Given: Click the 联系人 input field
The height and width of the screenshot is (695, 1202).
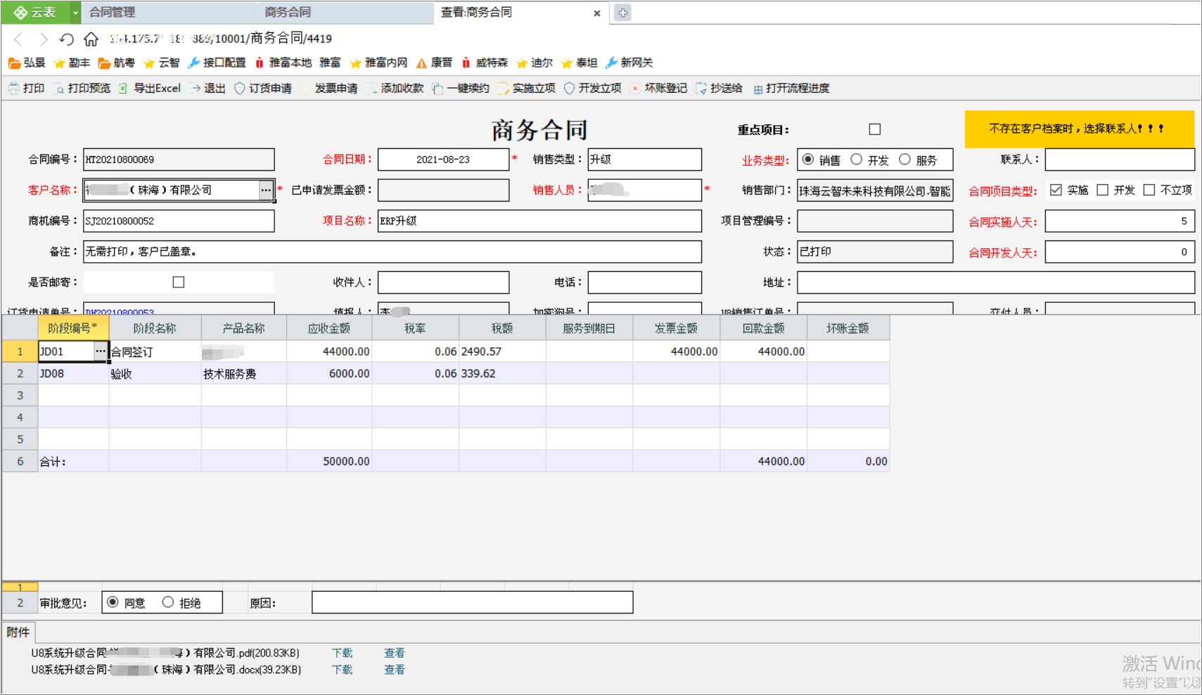Looking at the screenshot, I should click(1120, 160).
